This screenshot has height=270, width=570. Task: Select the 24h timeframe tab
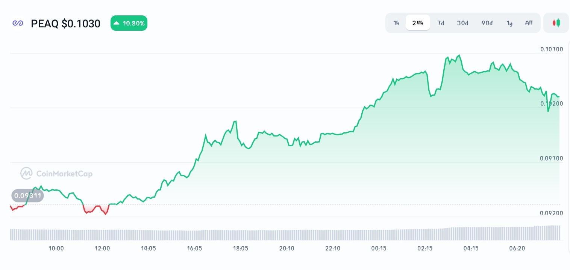pyautogui.click(x=418, y=23)
